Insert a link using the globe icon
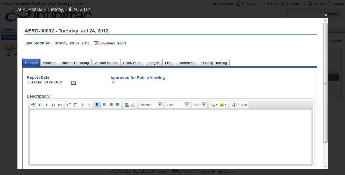This screenshot has height=175, width=345. click(x=126, y=105)
